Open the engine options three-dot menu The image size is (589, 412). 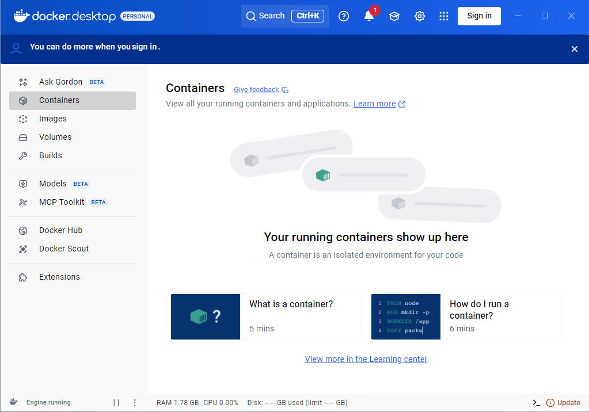coord(135,403)
